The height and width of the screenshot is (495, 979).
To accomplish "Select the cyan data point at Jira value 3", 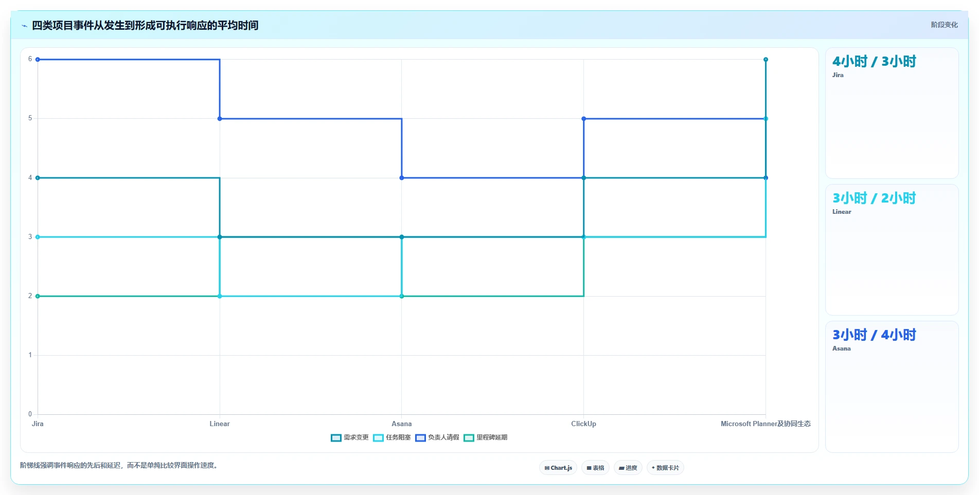I will coord(38,237).
